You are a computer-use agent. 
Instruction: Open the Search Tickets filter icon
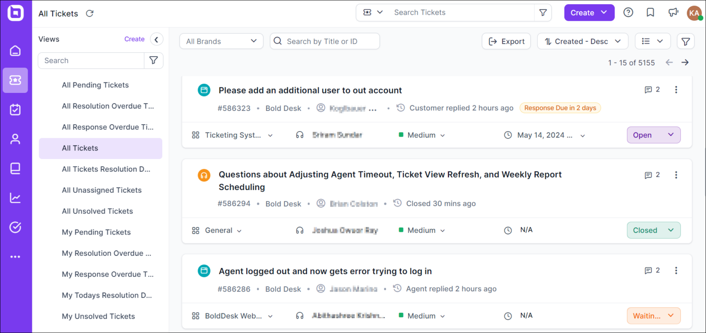tap(543, 12)
